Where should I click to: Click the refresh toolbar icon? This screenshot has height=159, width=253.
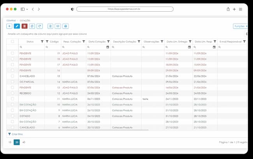[40, 26]
